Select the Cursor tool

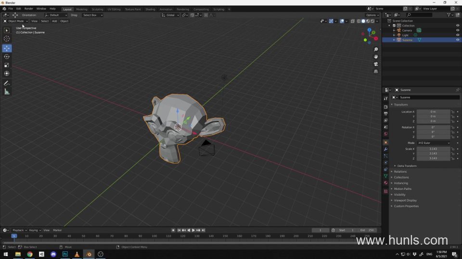[7, 38]
